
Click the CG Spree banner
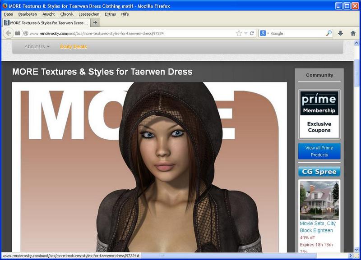click(x=319, y=172)
